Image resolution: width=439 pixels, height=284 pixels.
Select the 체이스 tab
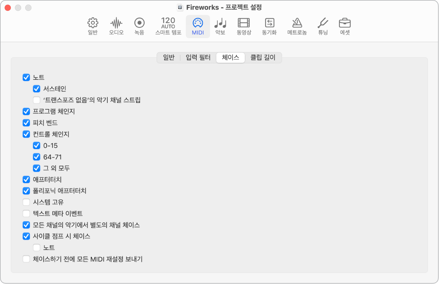click(x=230, y=58)
